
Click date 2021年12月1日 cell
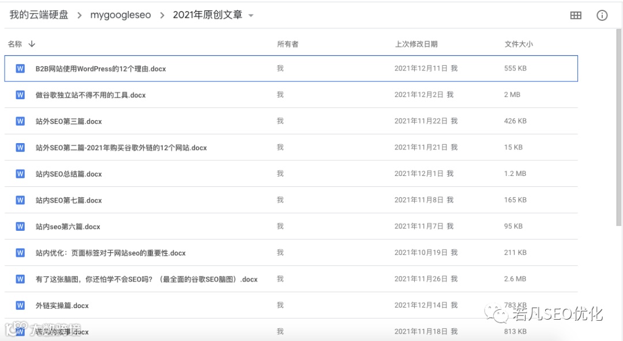pyautogui.click(x=419, y=173)
